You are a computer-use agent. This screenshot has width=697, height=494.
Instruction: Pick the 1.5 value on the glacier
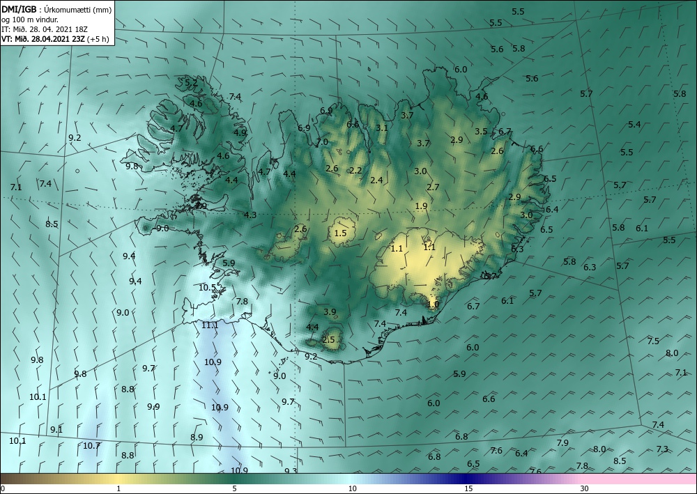pos(341,233)
